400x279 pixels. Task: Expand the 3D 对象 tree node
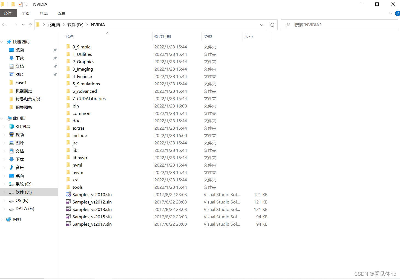4,127
